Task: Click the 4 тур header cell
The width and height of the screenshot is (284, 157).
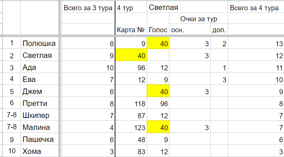Action: [131, 8]
